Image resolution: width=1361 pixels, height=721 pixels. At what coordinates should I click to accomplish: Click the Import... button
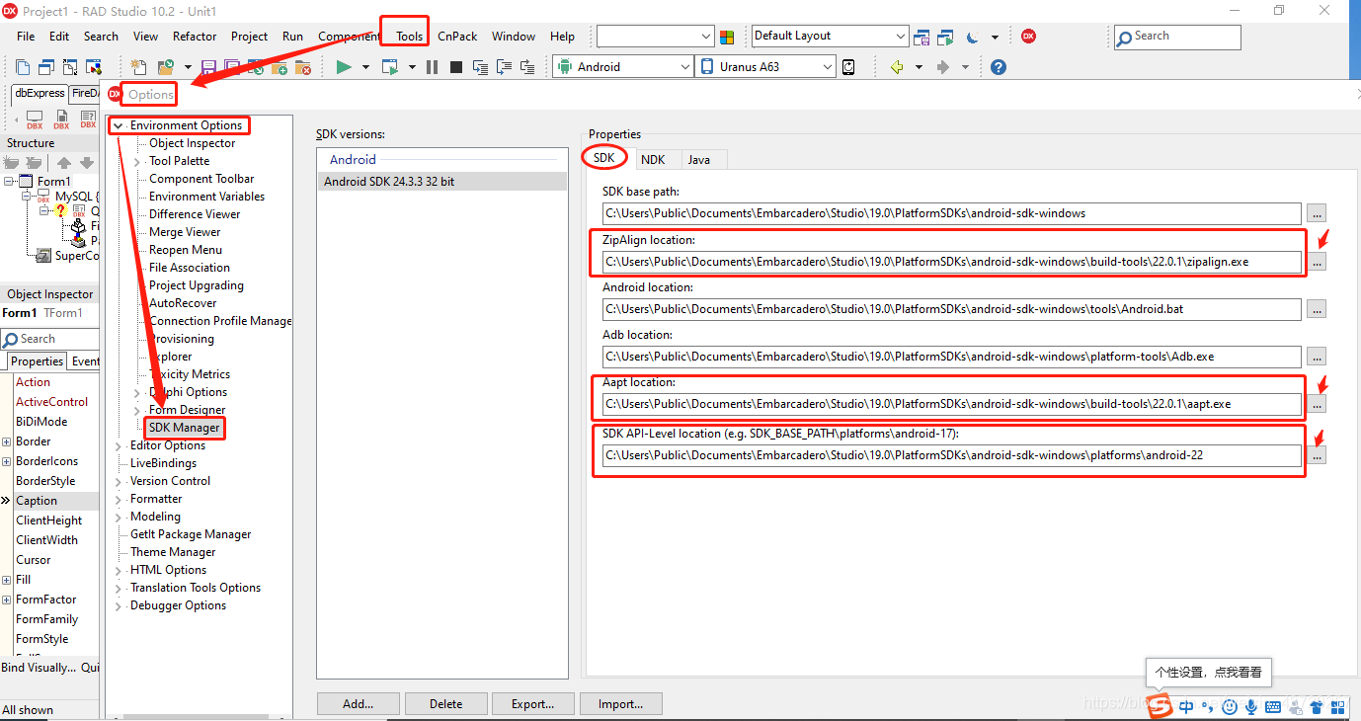tap(620, 704)
